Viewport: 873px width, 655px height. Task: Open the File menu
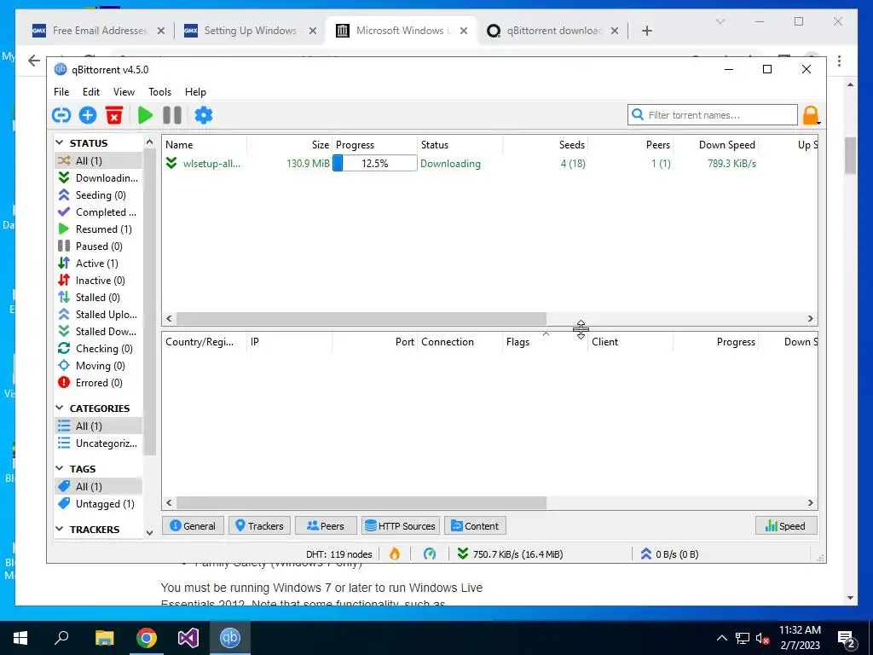pyautogui.click(x=61, y=92)
